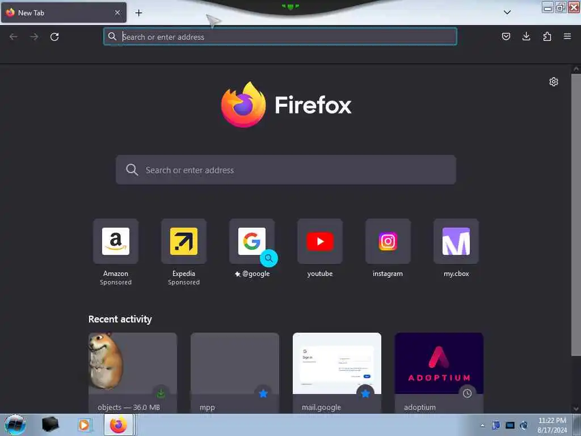
Task: Open the new tab page settings gear
Action: pyautogui.click(x=554, y=82)
